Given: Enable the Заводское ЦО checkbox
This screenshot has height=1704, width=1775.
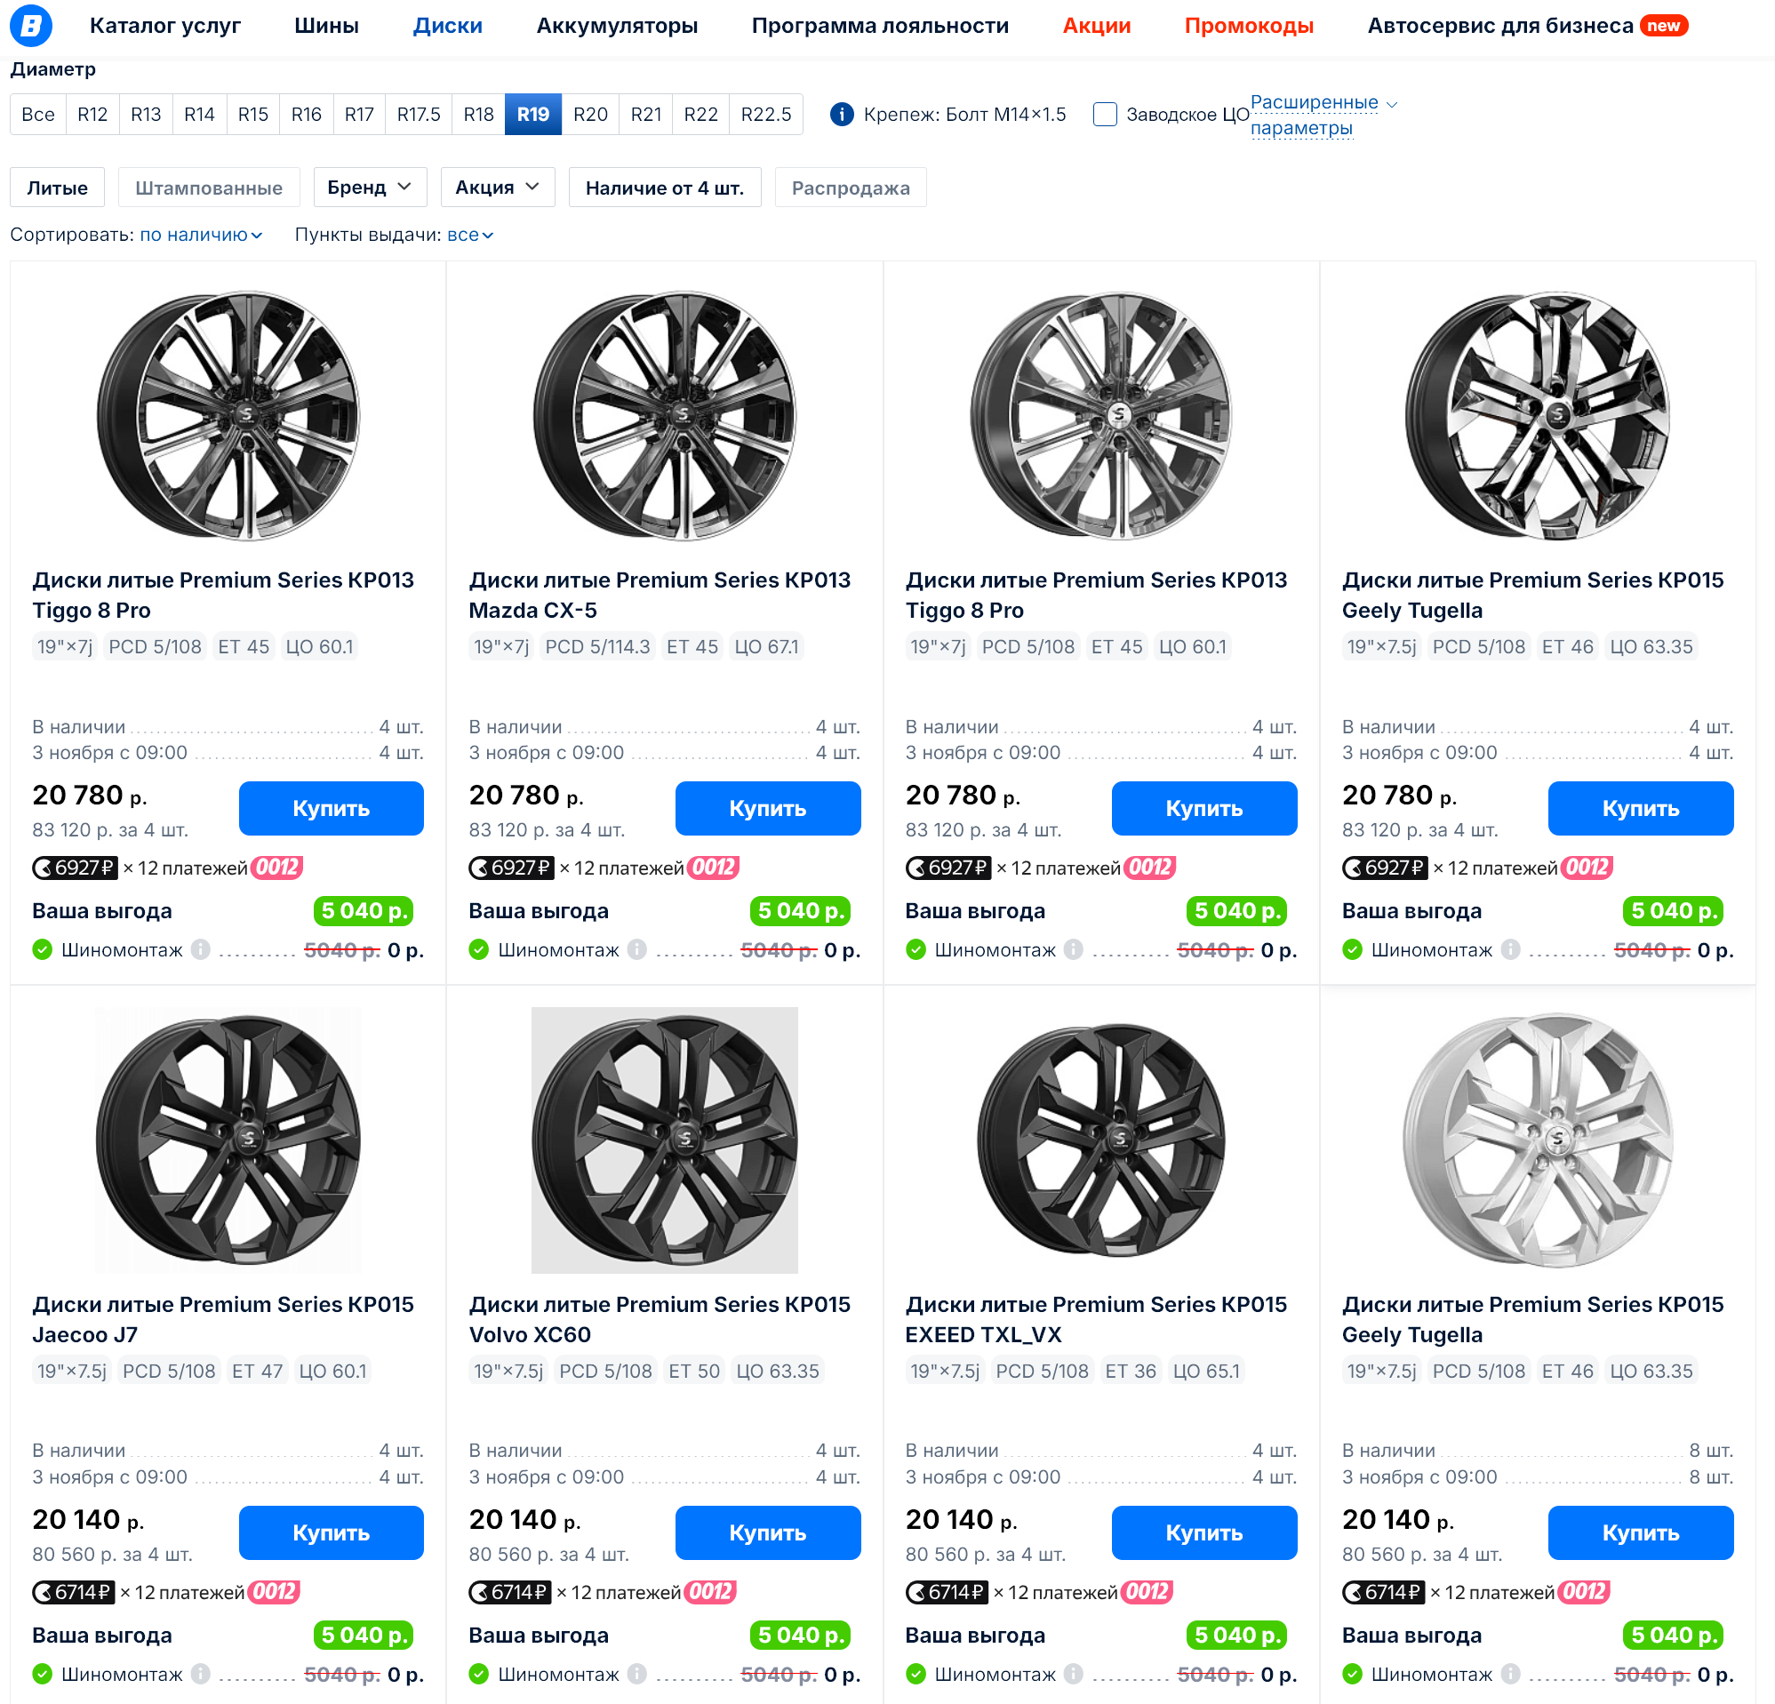Looking at the screenshot, I should click(x=1104, y=114).
